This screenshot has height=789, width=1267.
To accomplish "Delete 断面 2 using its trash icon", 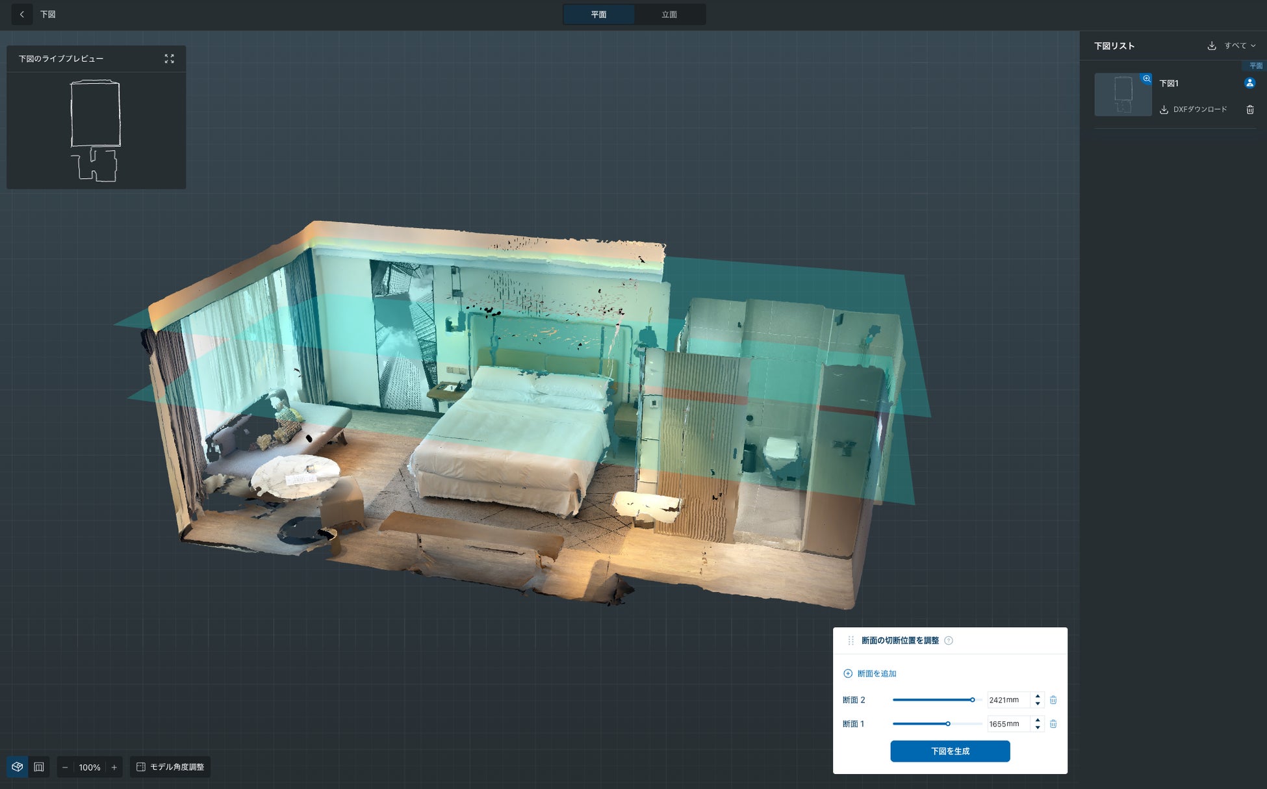I will (1053, 700).
